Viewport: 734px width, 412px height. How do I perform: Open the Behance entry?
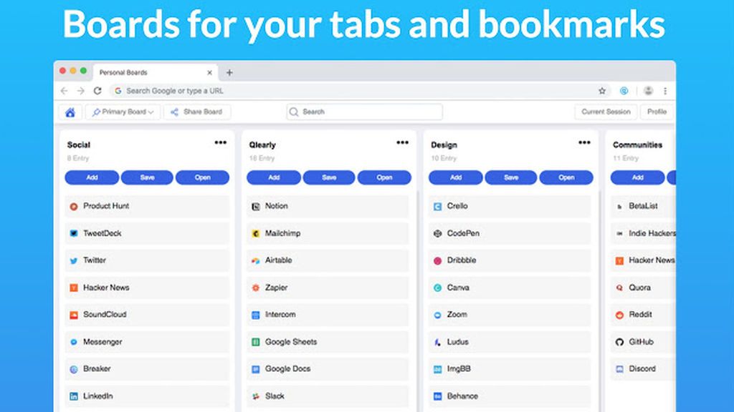510,396
